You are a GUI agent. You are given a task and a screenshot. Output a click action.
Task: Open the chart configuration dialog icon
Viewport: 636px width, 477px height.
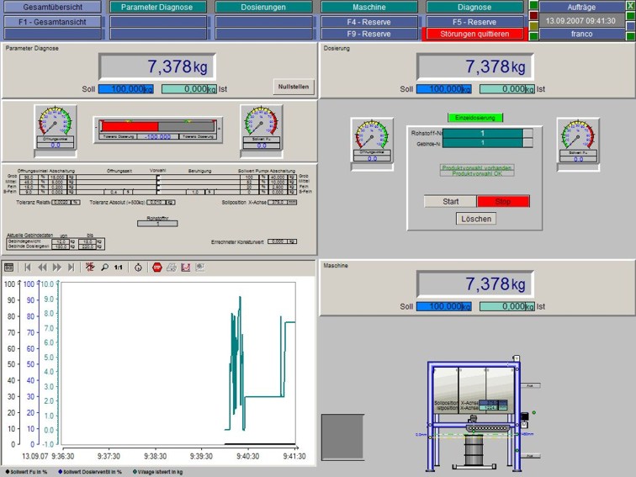click(x=9, y=267)
